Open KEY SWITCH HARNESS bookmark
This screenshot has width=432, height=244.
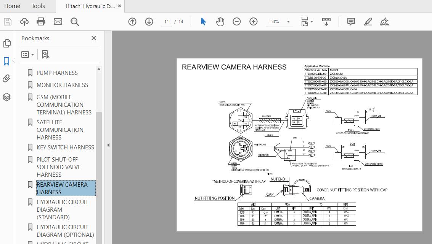pos(65,147)
